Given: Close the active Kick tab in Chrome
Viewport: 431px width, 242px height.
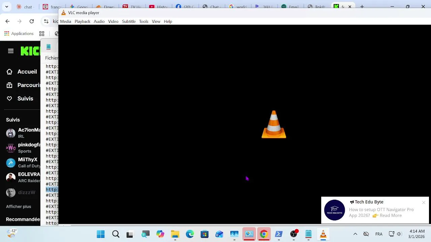Looking at the screenshot, I should coord(350,7).
